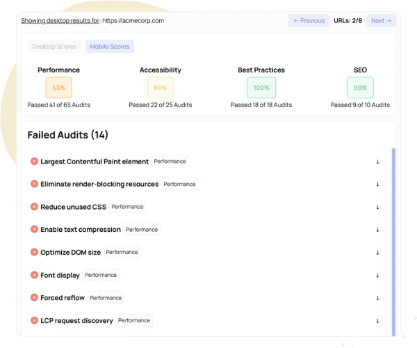The width and height of the screenshot is (417, 348).
Task: Click the red fail icon beside Reduce unused CSS
Action: pos(34,207)
